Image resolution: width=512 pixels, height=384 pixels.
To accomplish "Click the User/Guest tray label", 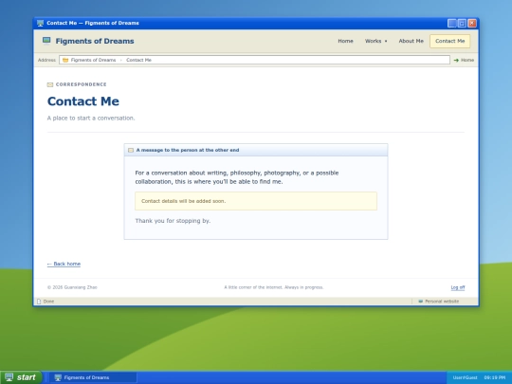I will pyautogui.click(x=465, y=377).
